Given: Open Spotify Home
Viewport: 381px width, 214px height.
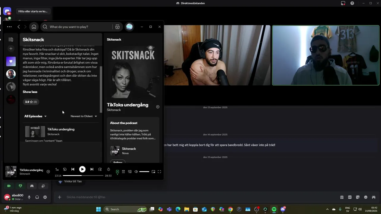Looking at the screenshot, I should tap(34, 27).
